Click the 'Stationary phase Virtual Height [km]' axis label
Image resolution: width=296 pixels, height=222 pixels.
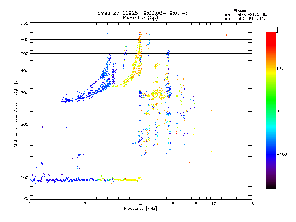[x=16, y=111]
